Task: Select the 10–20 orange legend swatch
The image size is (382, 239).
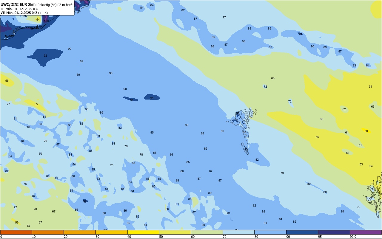Action: pyautogui.click(x=48, y=232)
